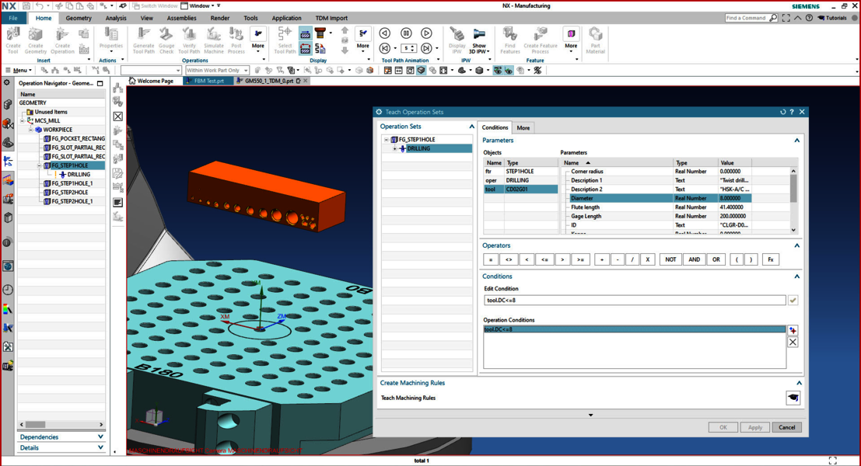Click the Cancel button in dialog
The image size is (861, 466).
787,428
